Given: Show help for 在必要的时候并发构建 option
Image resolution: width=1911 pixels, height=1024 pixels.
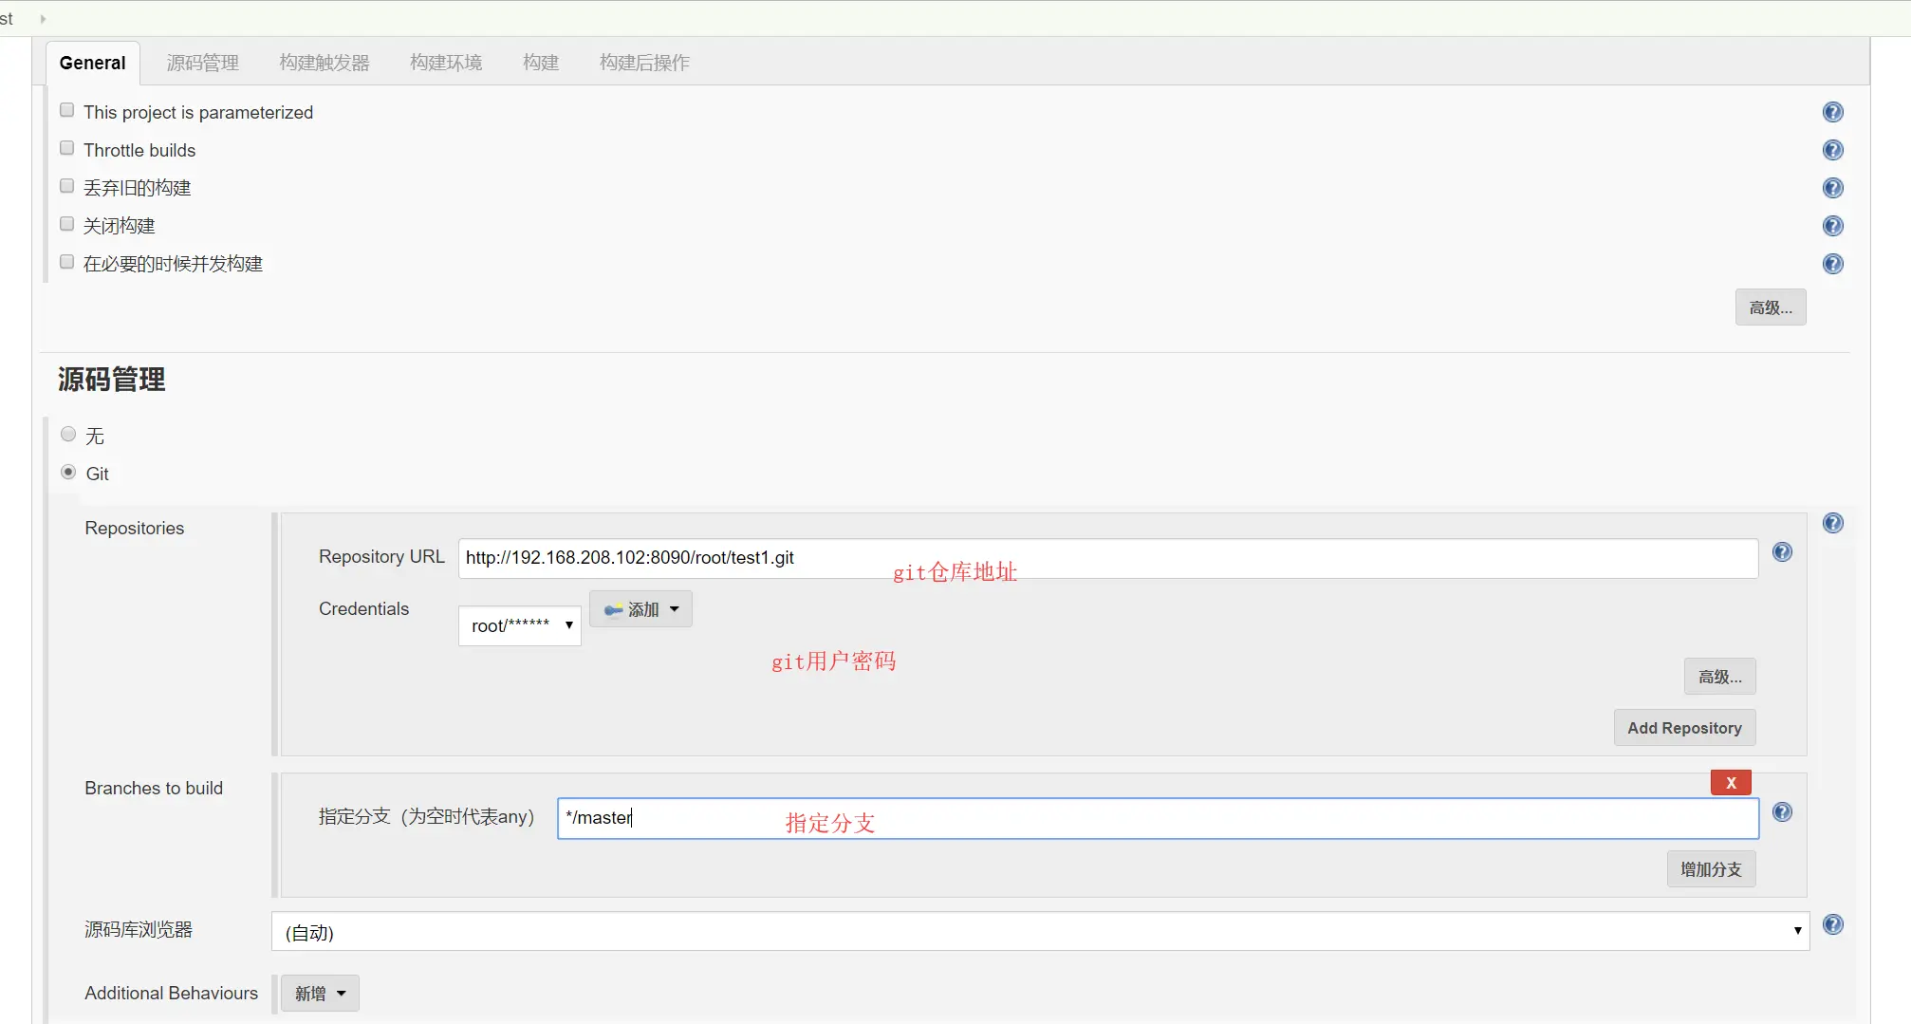Looking at the screenshot, I should 1833,264.
